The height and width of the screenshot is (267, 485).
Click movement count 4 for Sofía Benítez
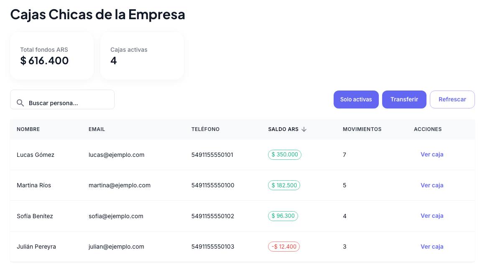(x=345, y=216)
